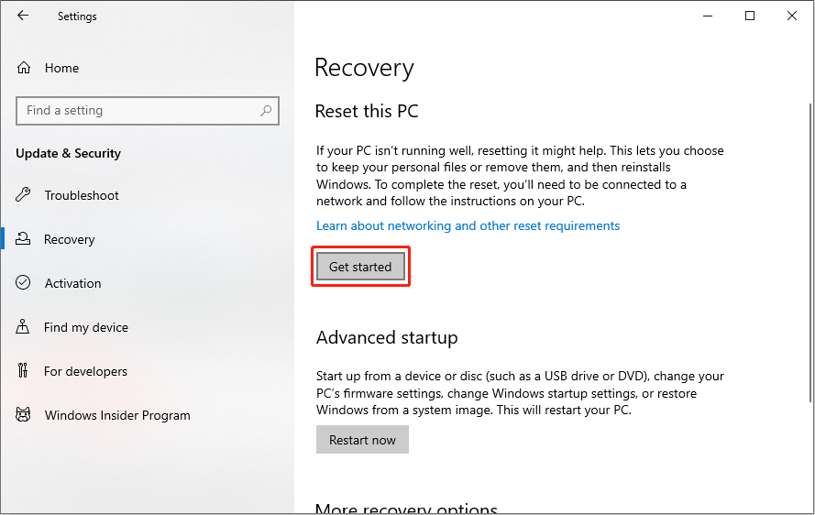Focus the Find a setting search box
815x515 pixels.
click(x=148, y=111)
